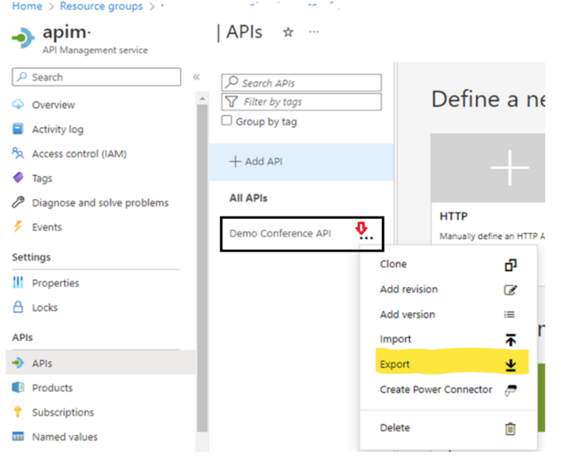Open Events in sidebar
This screenshot has width=561, height=463.
(46, 227)
